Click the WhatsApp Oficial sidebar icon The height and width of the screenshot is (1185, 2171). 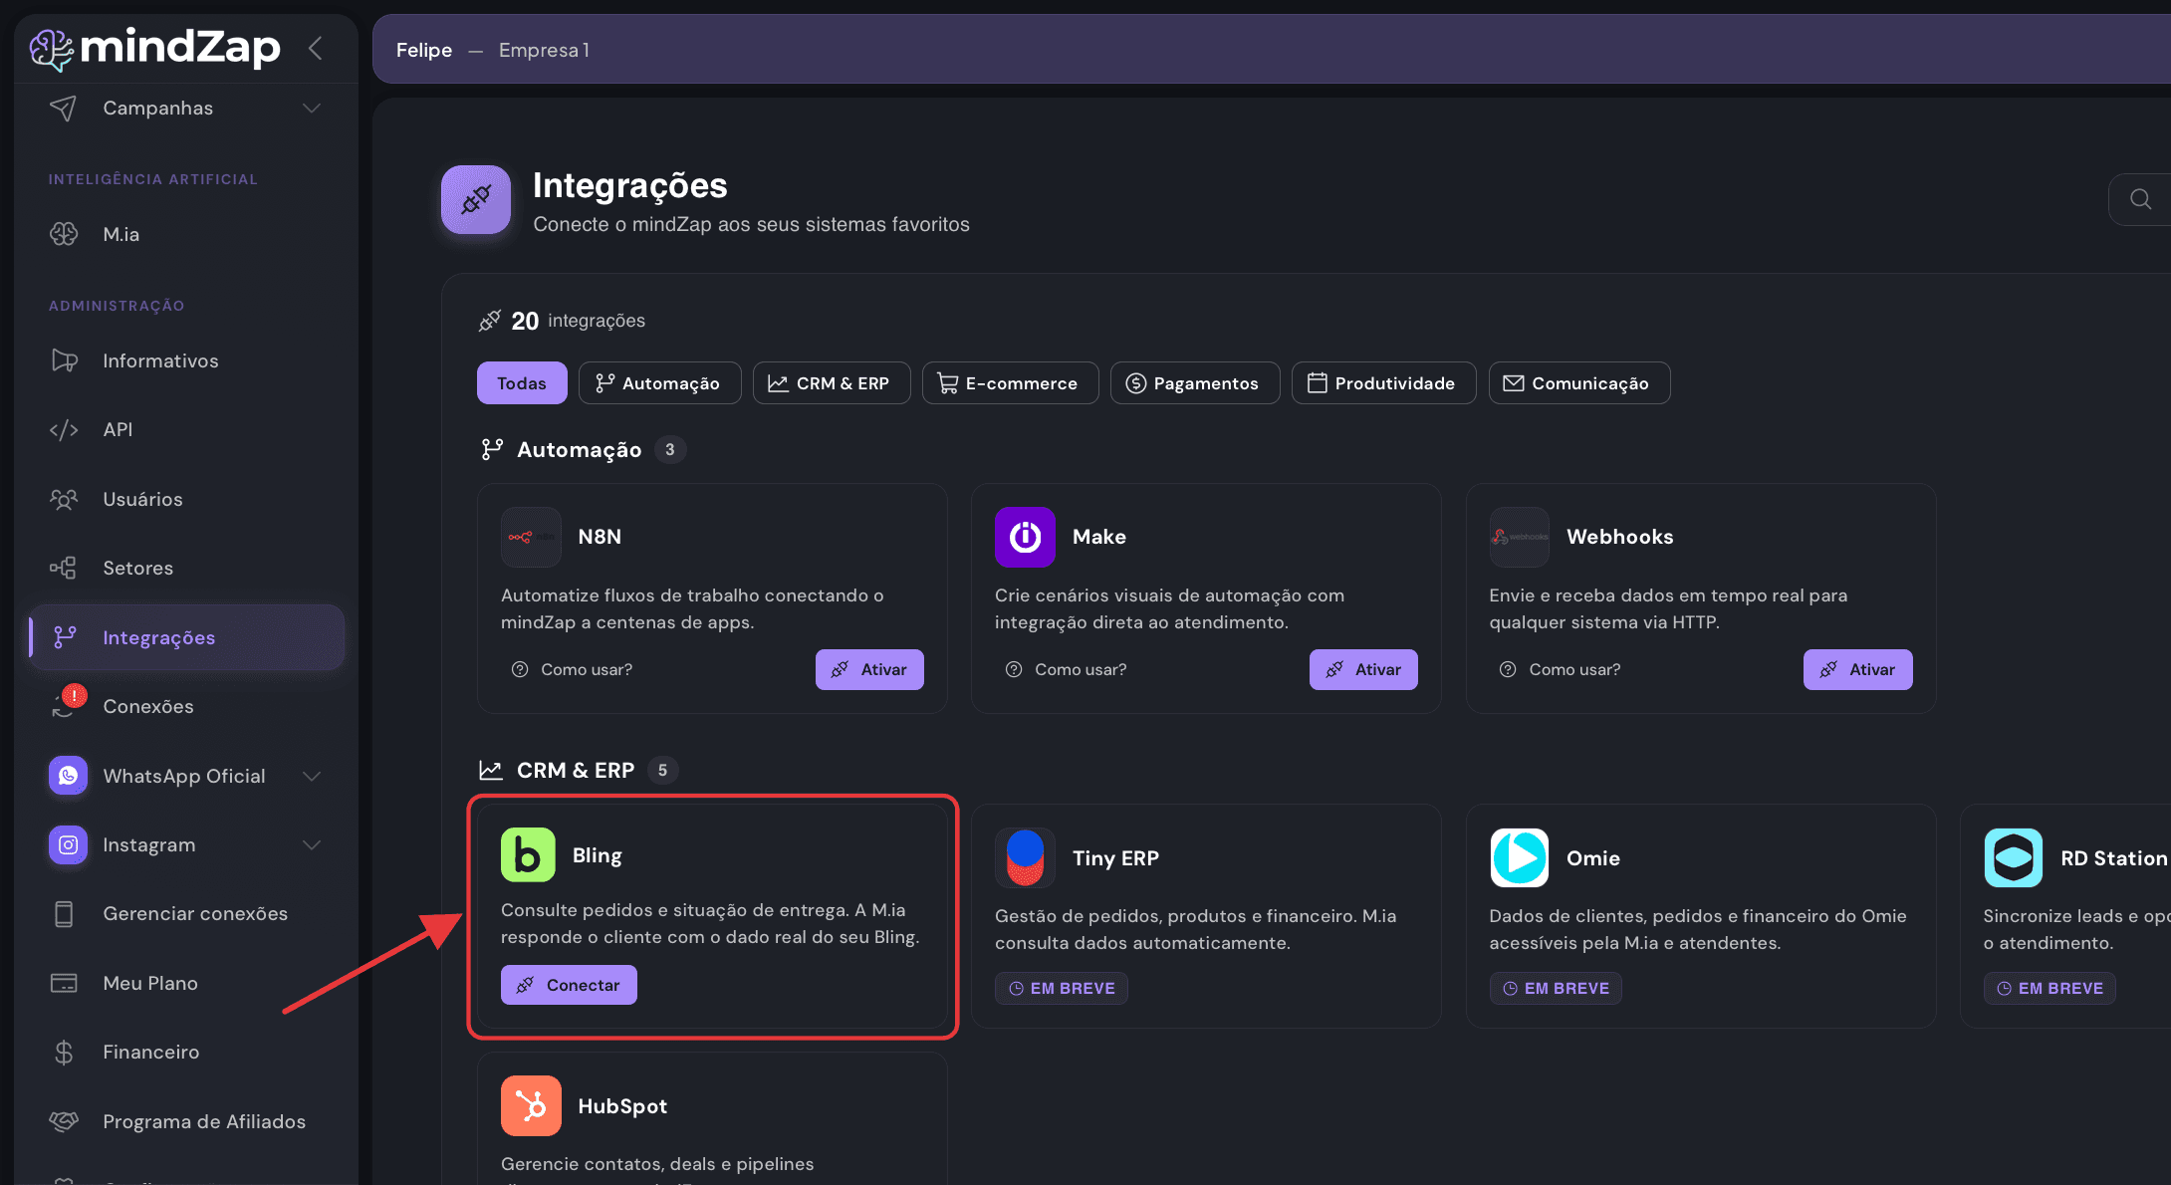click(68, 776)
